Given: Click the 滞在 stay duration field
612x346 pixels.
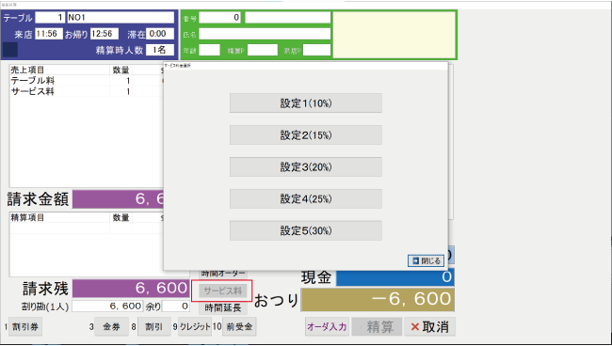Looking at the screenshot, I should (160, 34).
